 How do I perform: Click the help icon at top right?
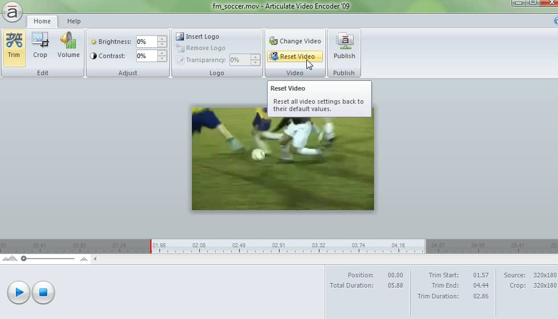556,21
